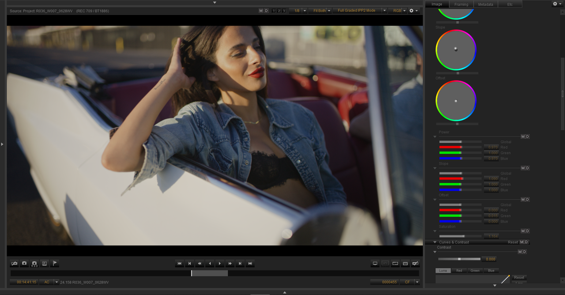Click the last icon right of the ruler
Viewport: 565px width, 295px height.
415,264
